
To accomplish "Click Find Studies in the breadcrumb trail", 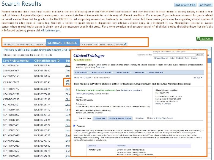I will click(86, 78).
